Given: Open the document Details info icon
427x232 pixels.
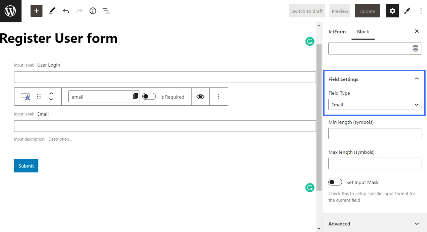Looking at the screenshot, I should [x=93, y=11].
